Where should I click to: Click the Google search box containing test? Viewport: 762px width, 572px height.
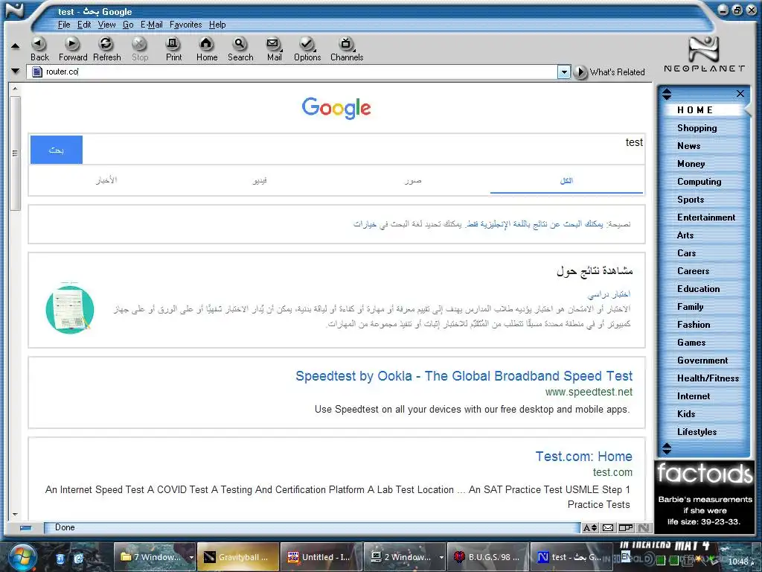[x=363, y=149]
